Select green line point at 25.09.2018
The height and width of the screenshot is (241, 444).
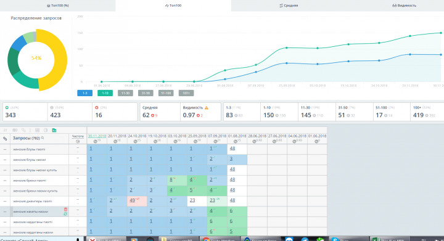[287, 48]
